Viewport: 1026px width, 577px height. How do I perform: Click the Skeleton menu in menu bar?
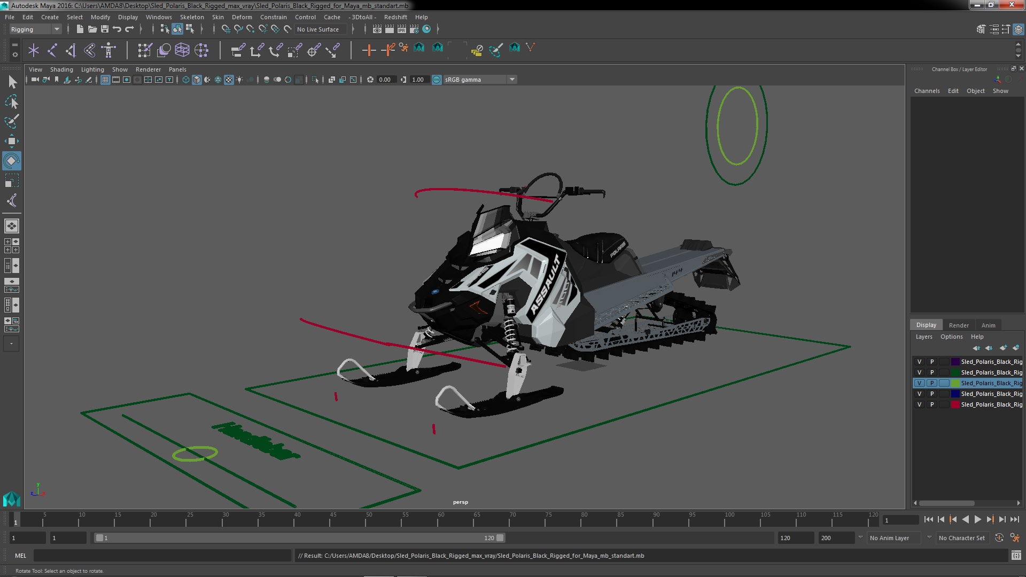[x=191, y=17]
